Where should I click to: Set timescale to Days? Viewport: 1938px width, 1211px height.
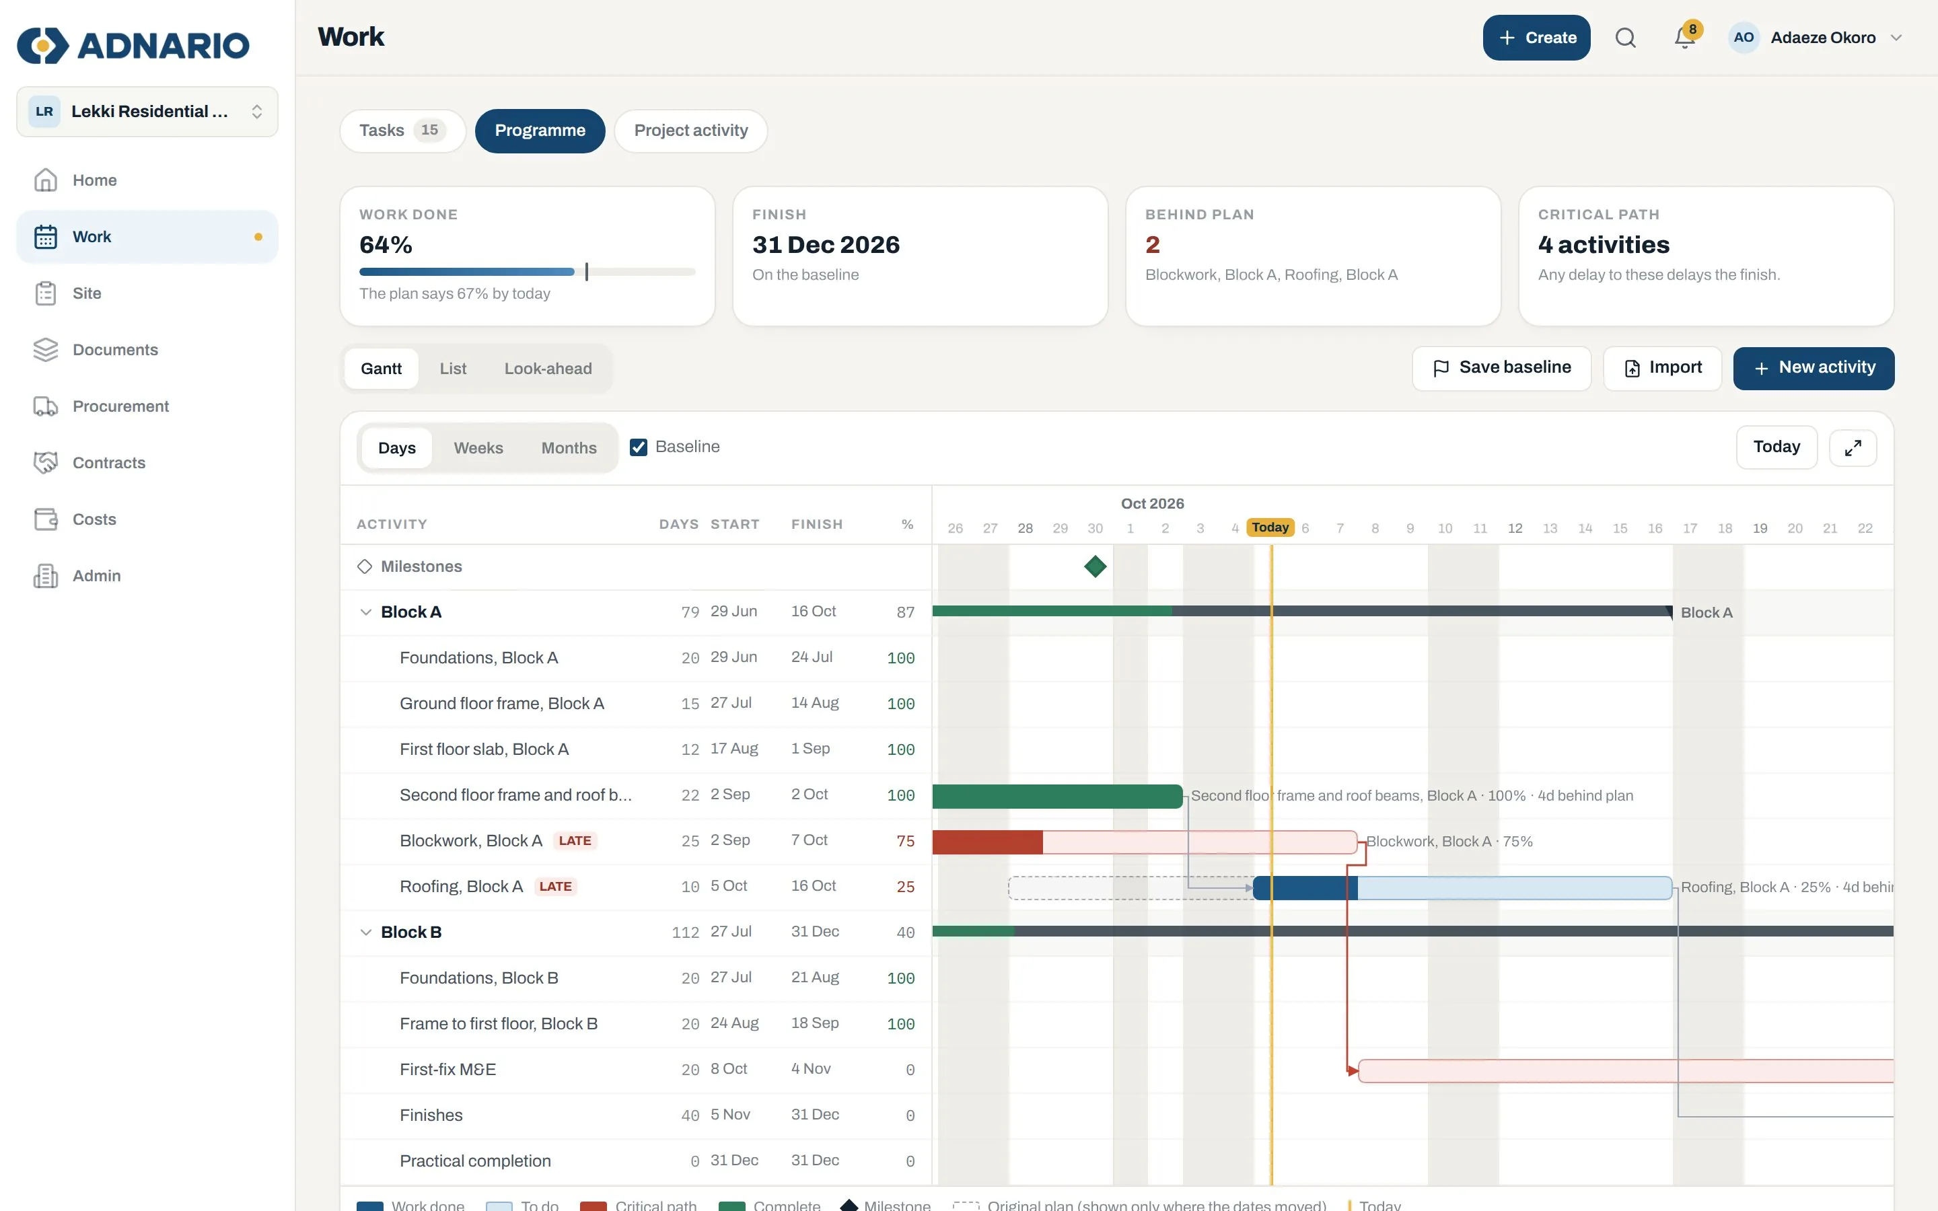396,447
